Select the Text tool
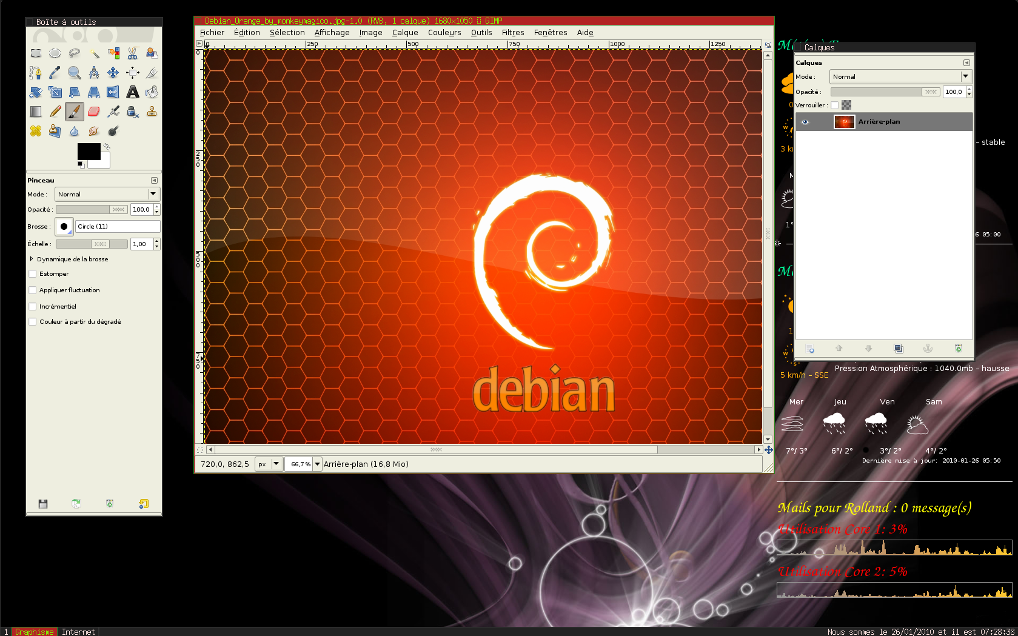 coord(133,92)
